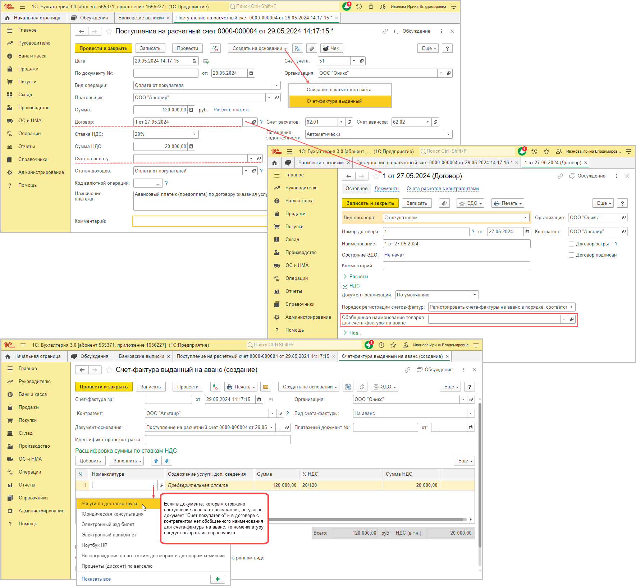The image size is (636, 586).
Task: Click Не начат ЭДО status link
Action: (394, 255)
